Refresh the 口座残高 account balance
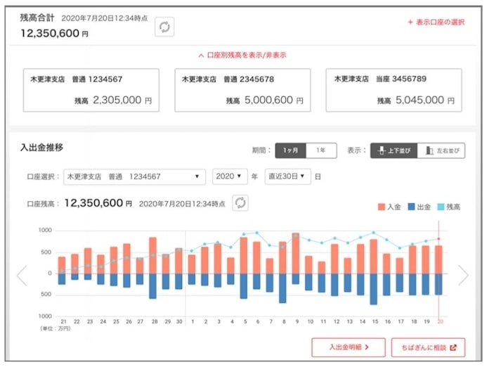 [240, 203]
